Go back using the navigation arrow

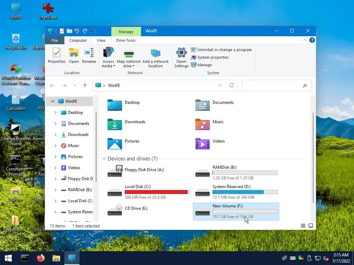pos(52,86)
